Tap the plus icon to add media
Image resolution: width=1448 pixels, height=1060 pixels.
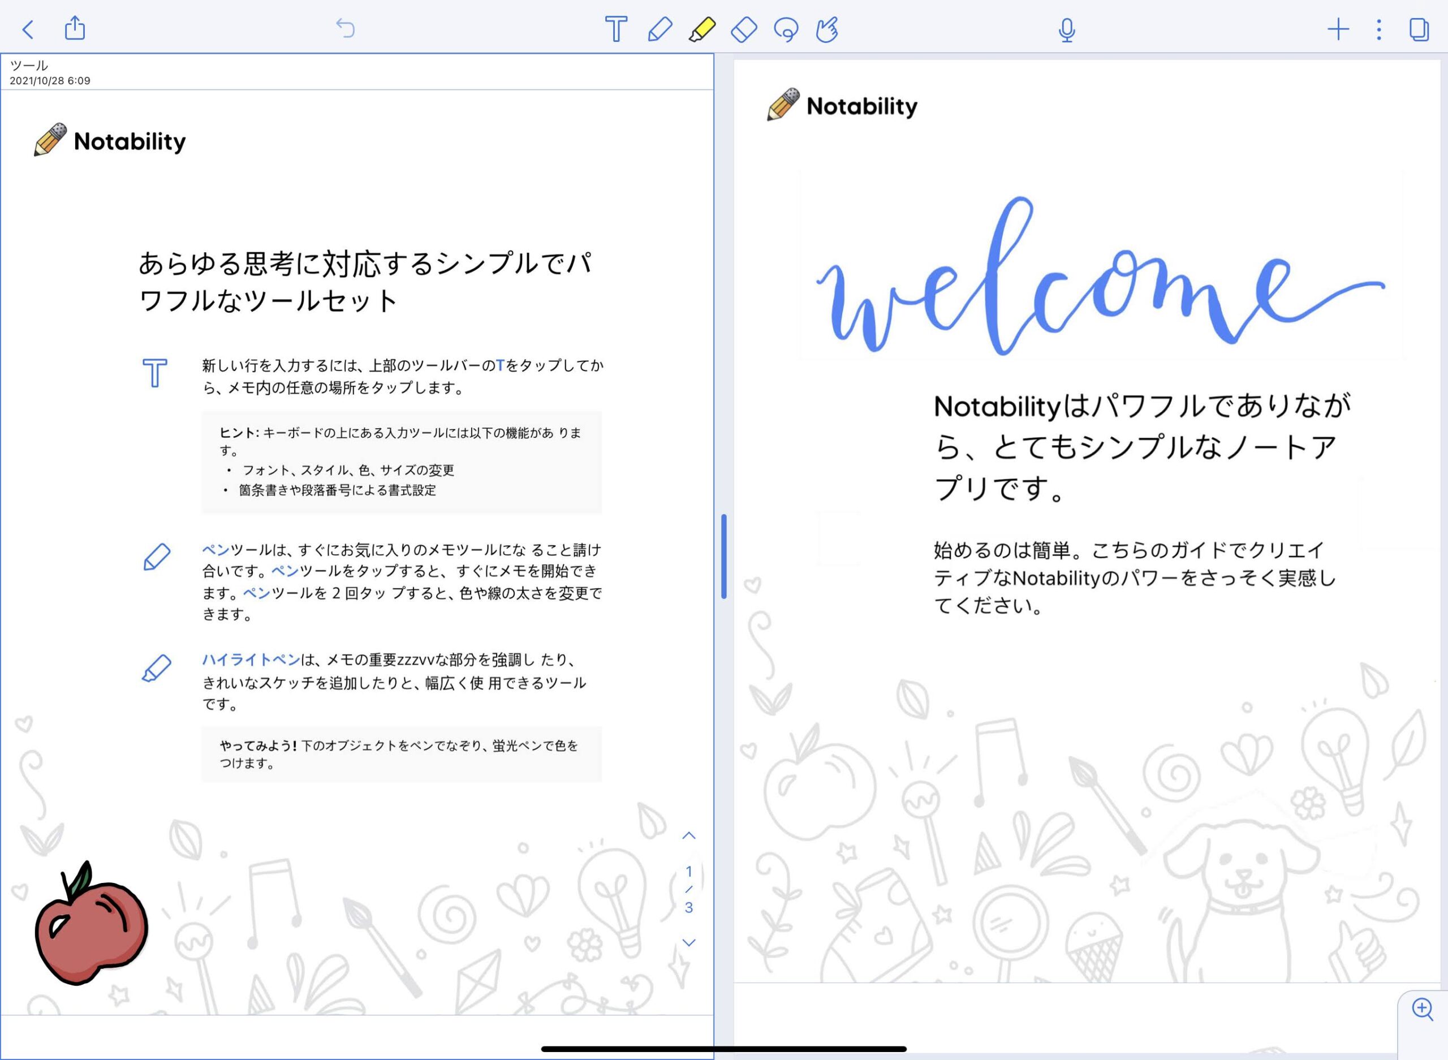(x=1338, y=29)
